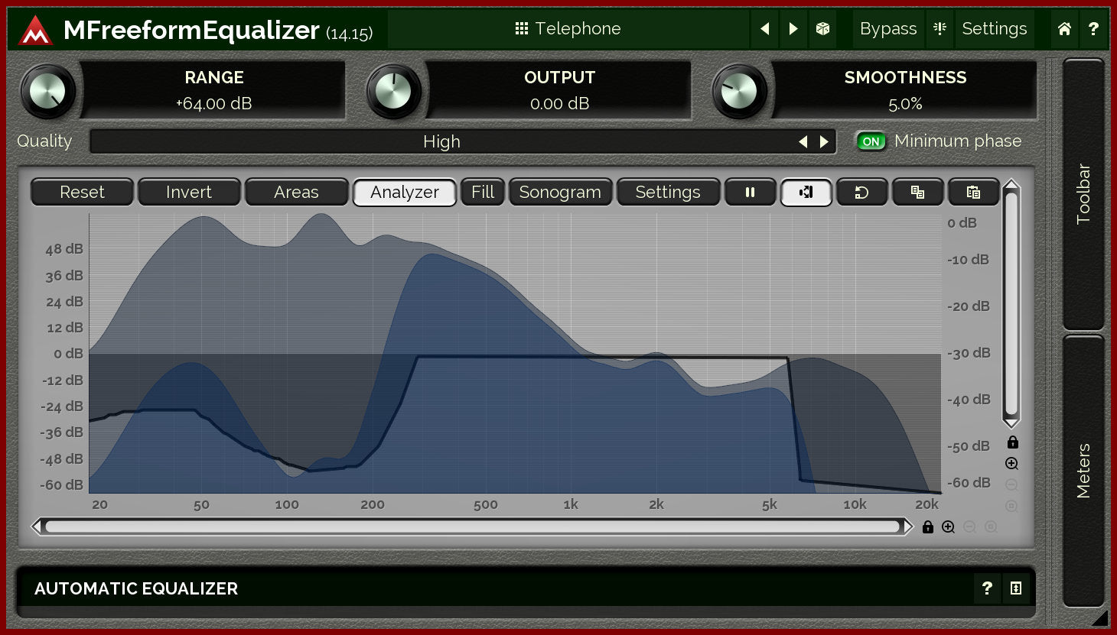Select next Quality option with right arrow
1117x635 pixels.
click(824, 141)
